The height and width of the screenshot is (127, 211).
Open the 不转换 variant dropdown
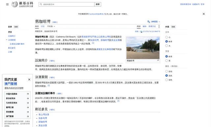(51, 26)
